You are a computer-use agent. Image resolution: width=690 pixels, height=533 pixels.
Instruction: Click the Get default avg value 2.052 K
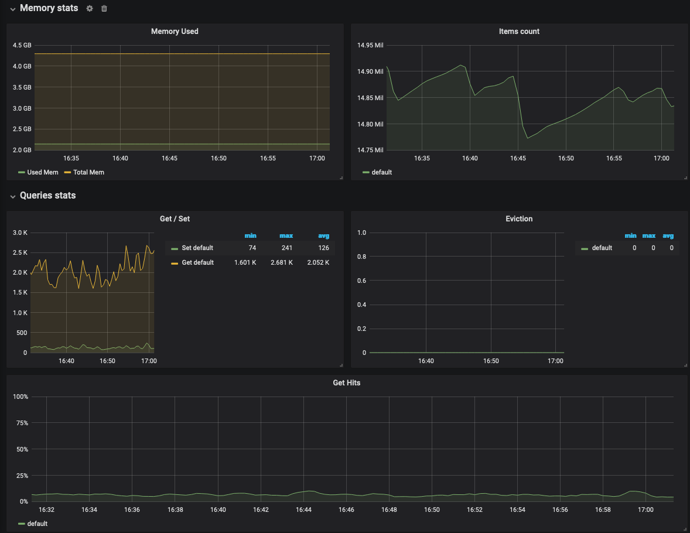[x=318, y=262]
